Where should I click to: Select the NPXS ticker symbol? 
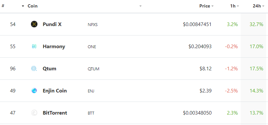pyautogui.click(x=92, y=25)
